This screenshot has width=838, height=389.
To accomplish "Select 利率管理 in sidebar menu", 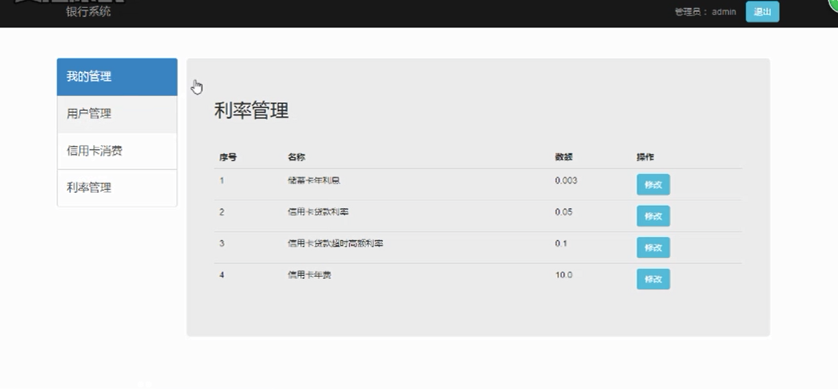I will click(117, 188).
